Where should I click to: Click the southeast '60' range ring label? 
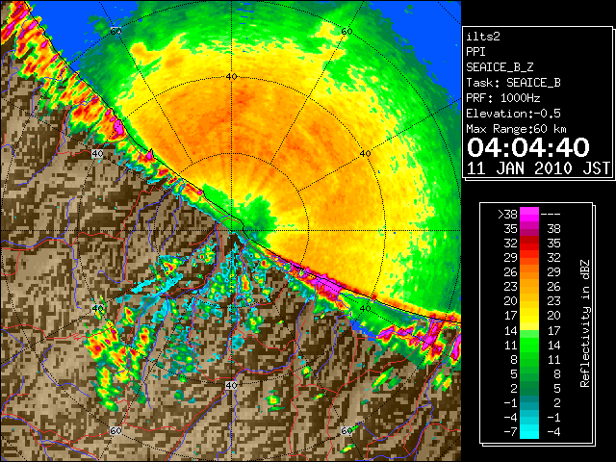(x=346, y=431)
